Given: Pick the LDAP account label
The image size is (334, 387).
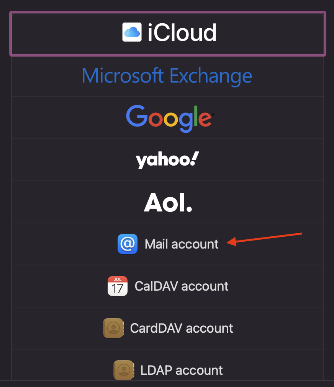Looking at the screenshot, I should tap(182, 370).
